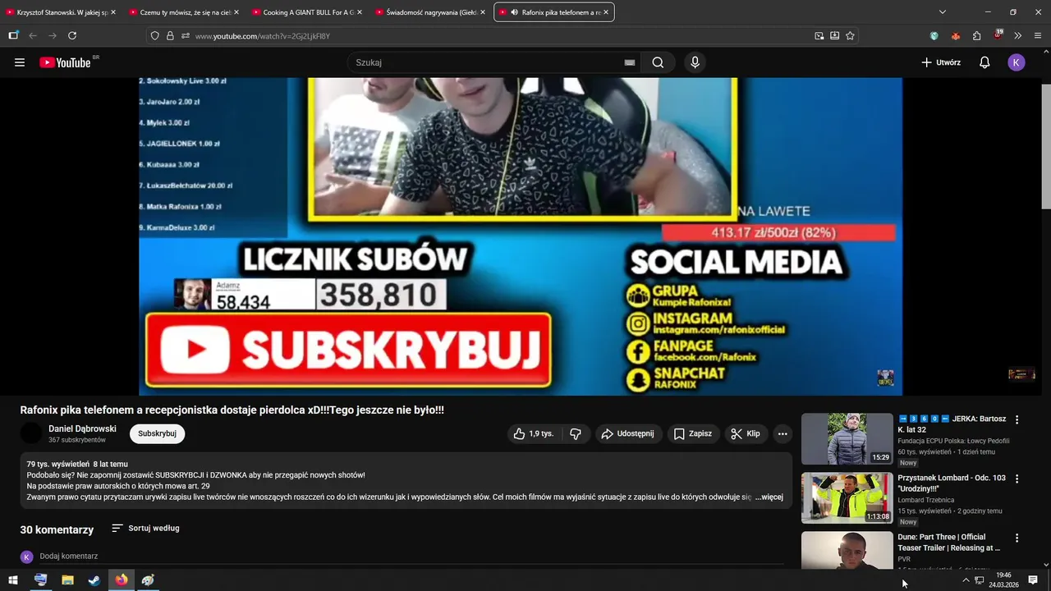Open the Sortuj według sort menu
Screen dimensions: 1051x591
[145, 528]
